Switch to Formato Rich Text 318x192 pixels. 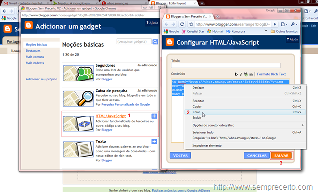(x=271, y=74)
